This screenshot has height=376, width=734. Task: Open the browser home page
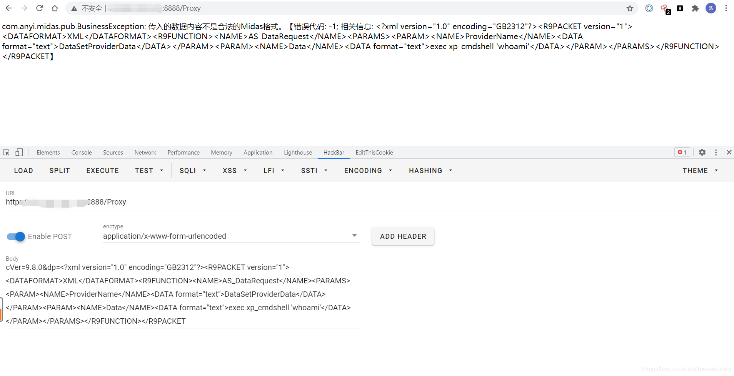point(55,8)
